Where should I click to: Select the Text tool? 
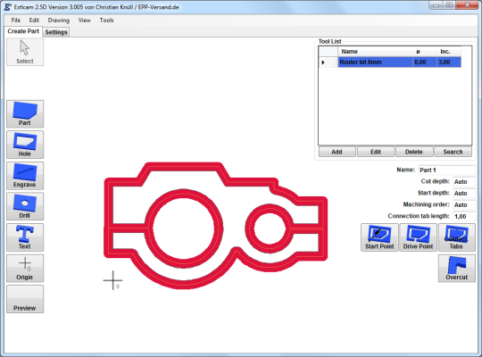click(x=25, y=237)
